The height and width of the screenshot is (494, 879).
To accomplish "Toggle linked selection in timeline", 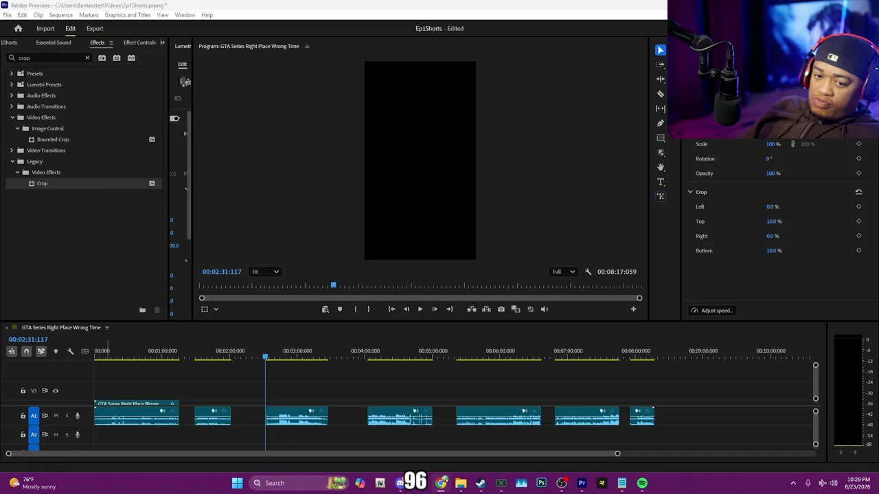I will tap(41, 351).
